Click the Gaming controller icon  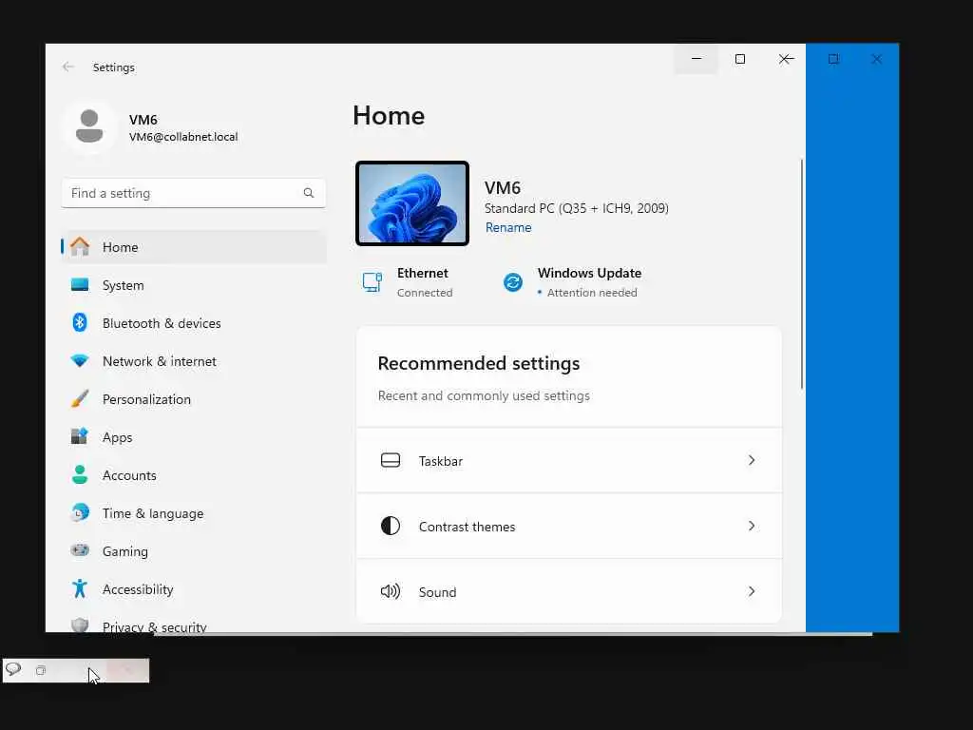pyautogui.click(x=80, y=550)
